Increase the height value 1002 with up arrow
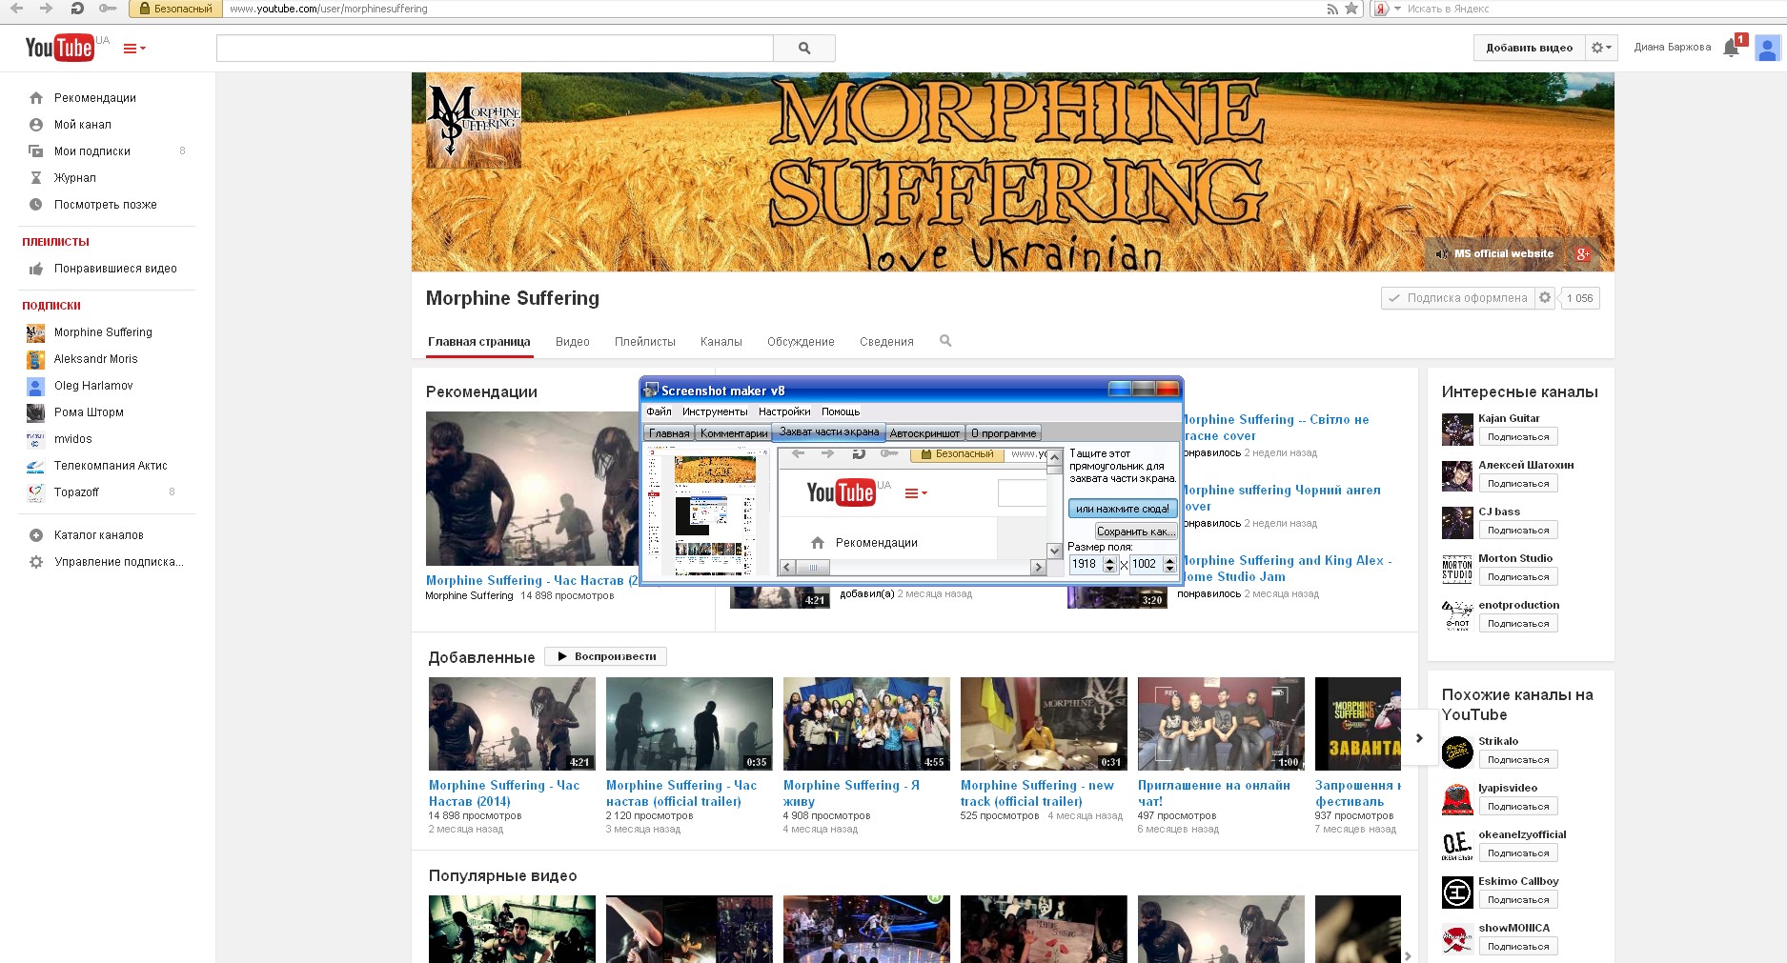Viewport: 1787px width, 963px height. [x=1169, y=560]
